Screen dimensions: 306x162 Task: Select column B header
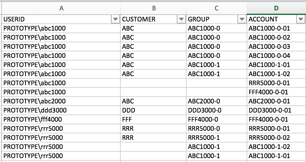[153, 8]
